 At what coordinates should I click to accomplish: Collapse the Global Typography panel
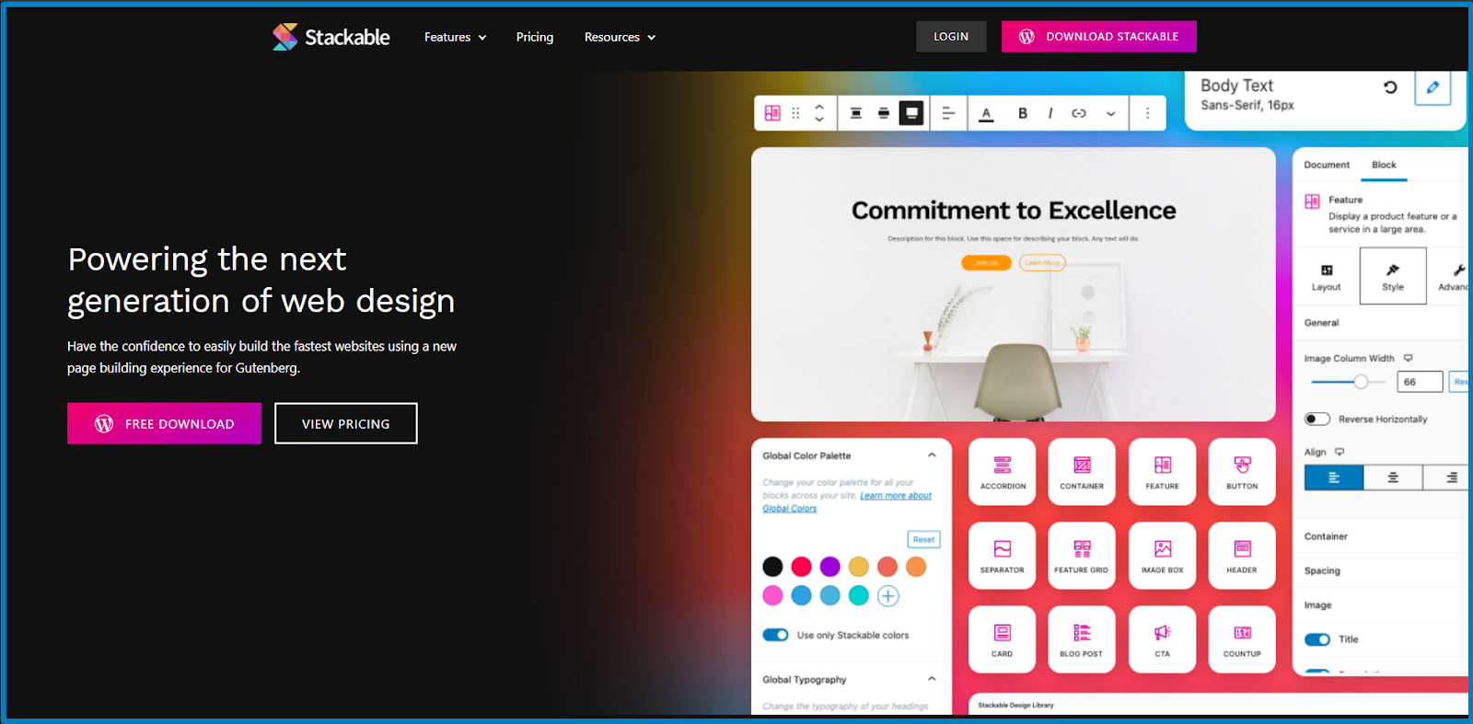tap(932, 679)
